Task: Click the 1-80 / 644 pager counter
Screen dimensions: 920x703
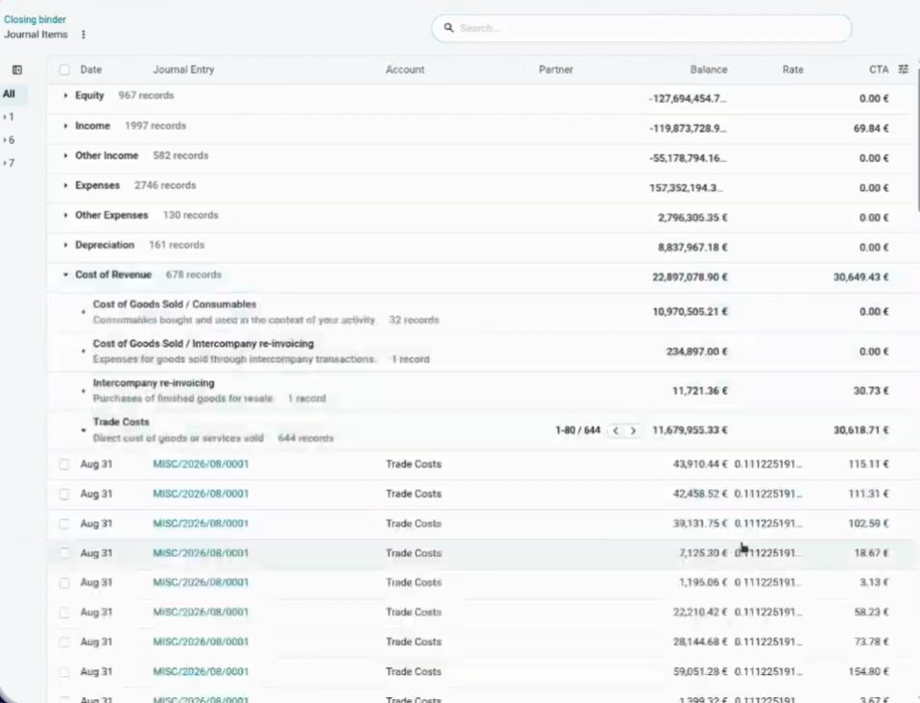Action: (x=578, y=430)
